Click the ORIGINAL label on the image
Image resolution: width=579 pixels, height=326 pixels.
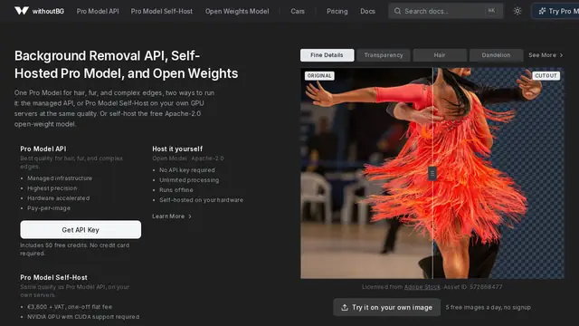[x=319, y=76]
